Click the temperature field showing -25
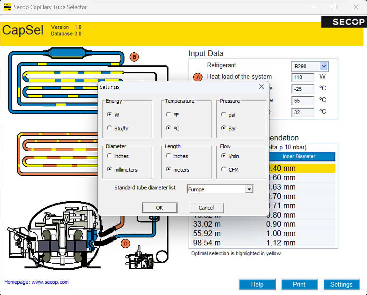The image size is (367, 295). 303,89
